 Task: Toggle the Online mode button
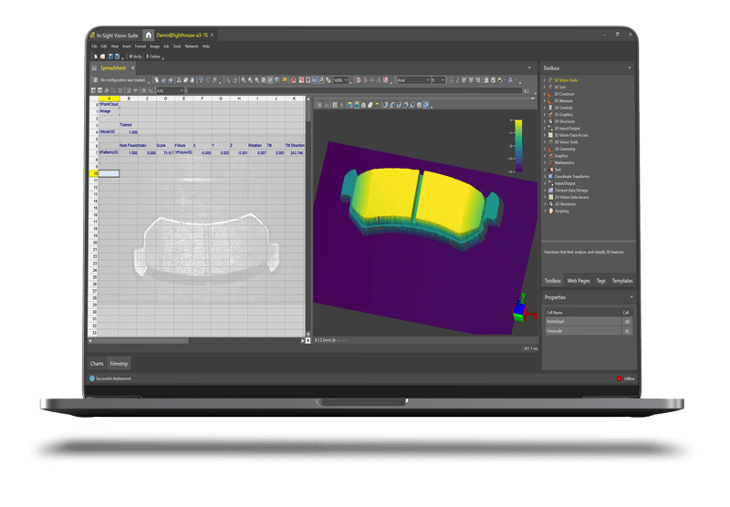click(x=153, y=57)
